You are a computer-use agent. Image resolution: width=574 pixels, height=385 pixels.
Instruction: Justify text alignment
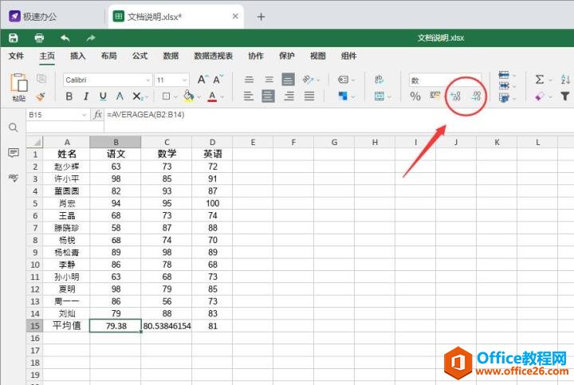point(309,96)
